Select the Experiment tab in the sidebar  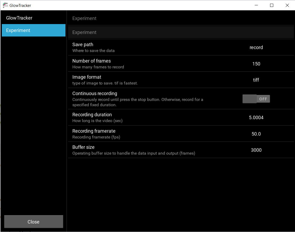(x=34, y=30)
